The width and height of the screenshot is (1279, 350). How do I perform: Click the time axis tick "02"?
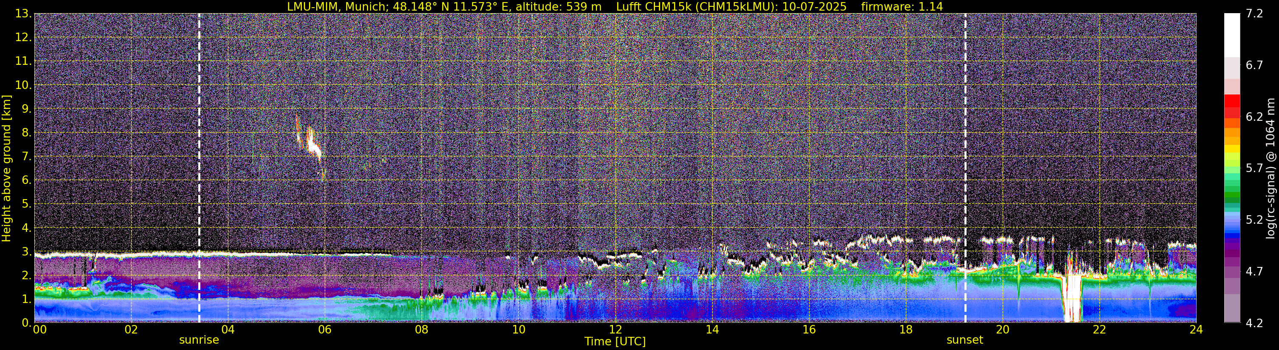[131, 330]
